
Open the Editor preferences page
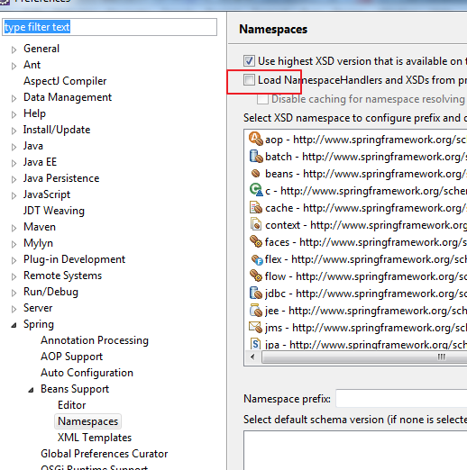pyautogui.click(x=72, y=405)
